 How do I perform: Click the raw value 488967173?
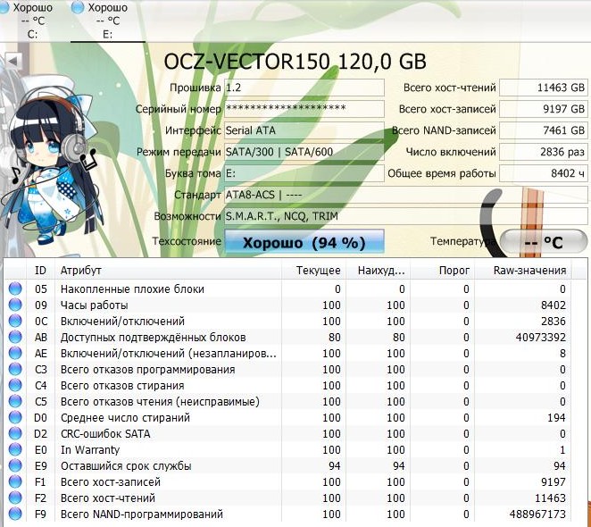point(537,514)
